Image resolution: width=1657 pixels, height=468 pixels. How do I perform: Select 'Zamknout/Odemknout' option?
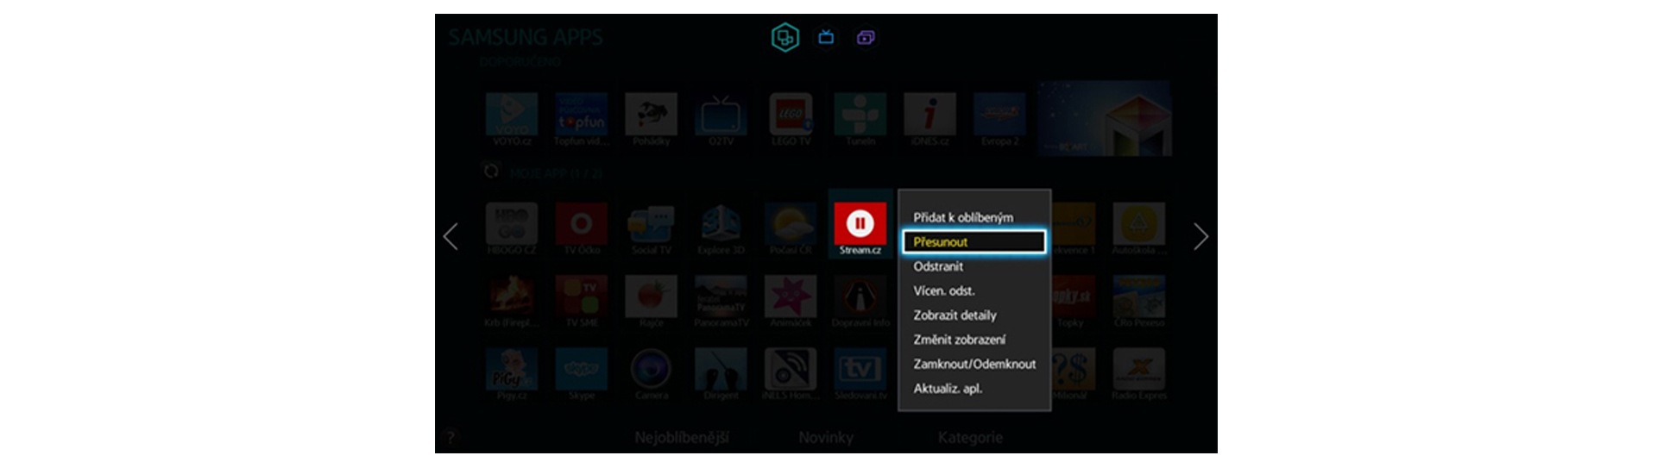[974, 364]
